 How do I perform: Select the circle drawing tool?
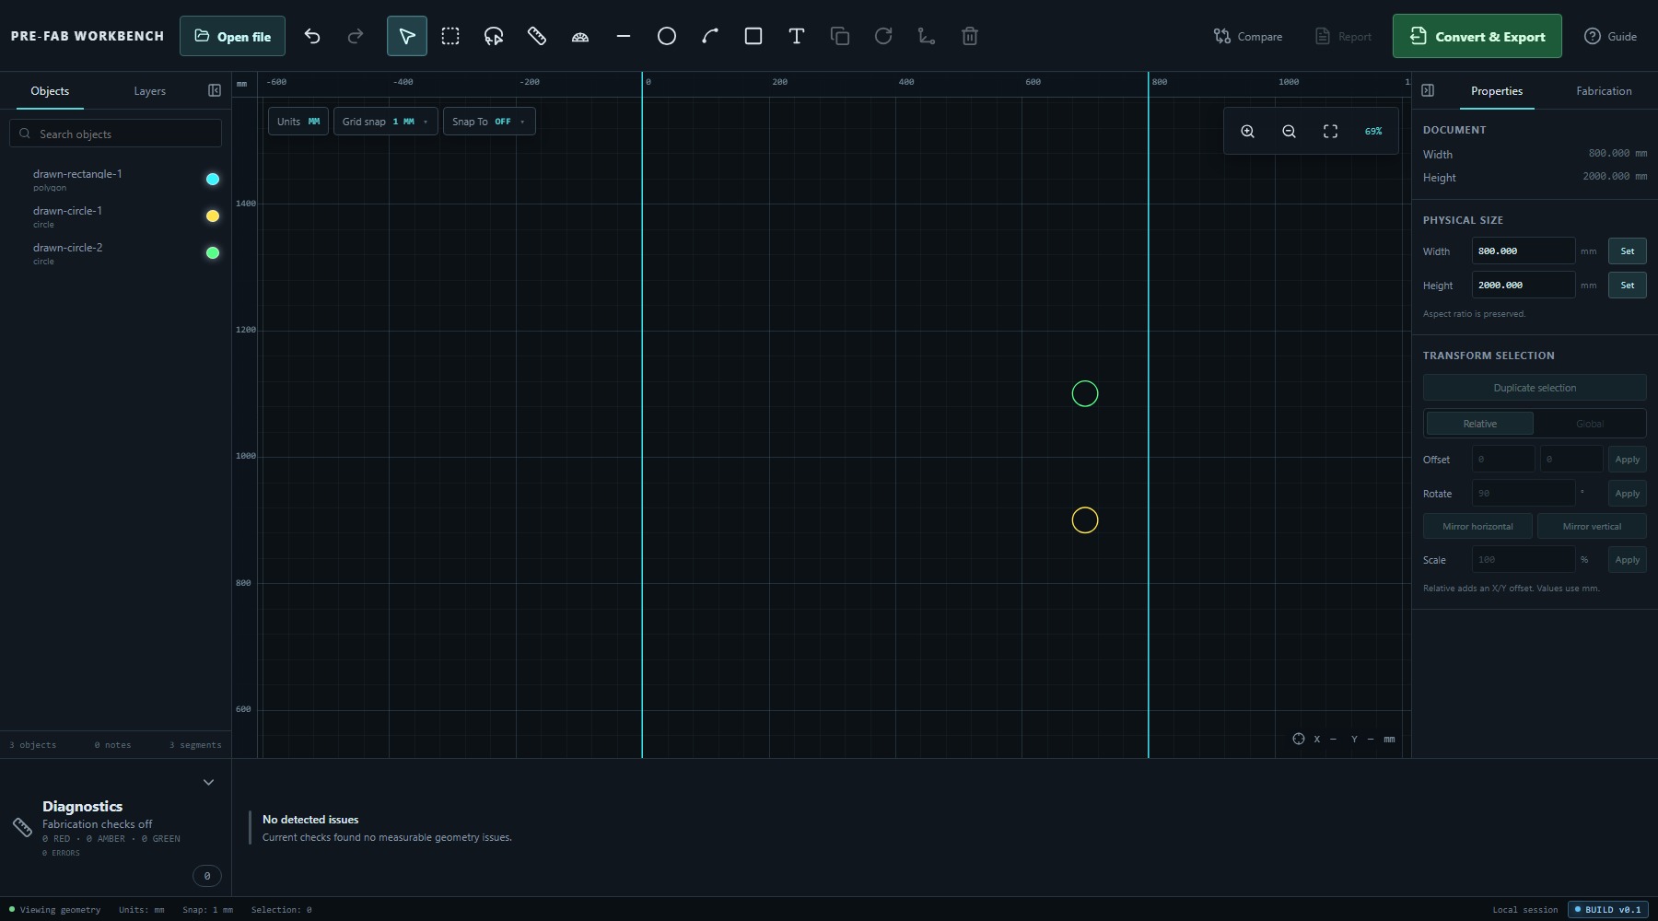(x=667, y=36)
